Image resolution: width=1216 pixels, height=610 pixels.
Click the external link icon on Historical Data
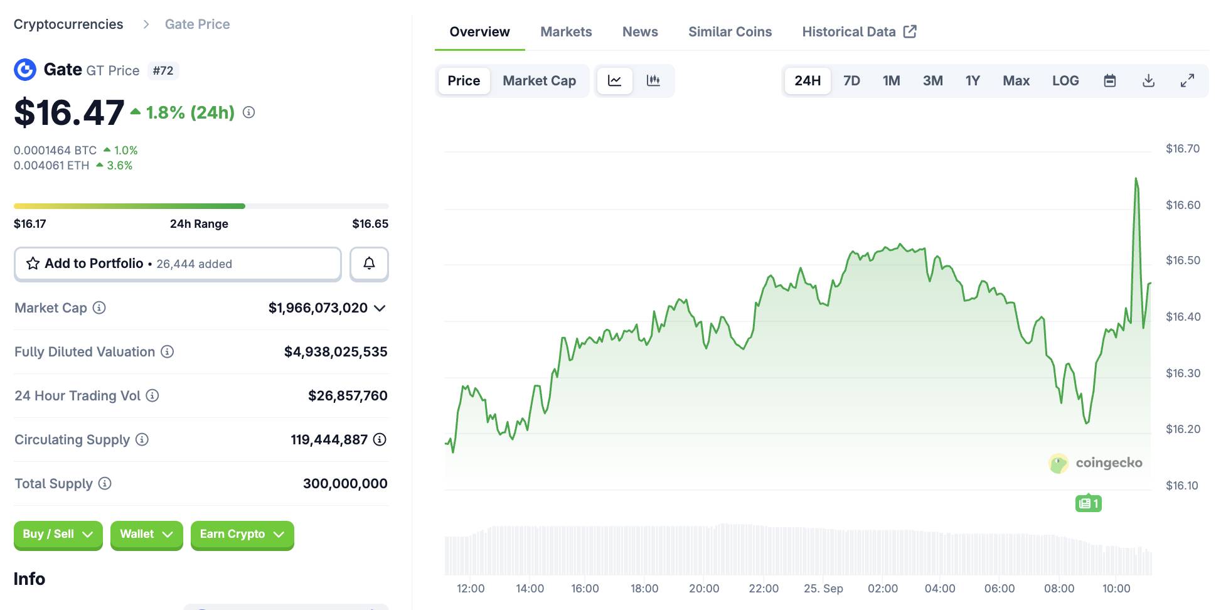click(x=910, y=31)
